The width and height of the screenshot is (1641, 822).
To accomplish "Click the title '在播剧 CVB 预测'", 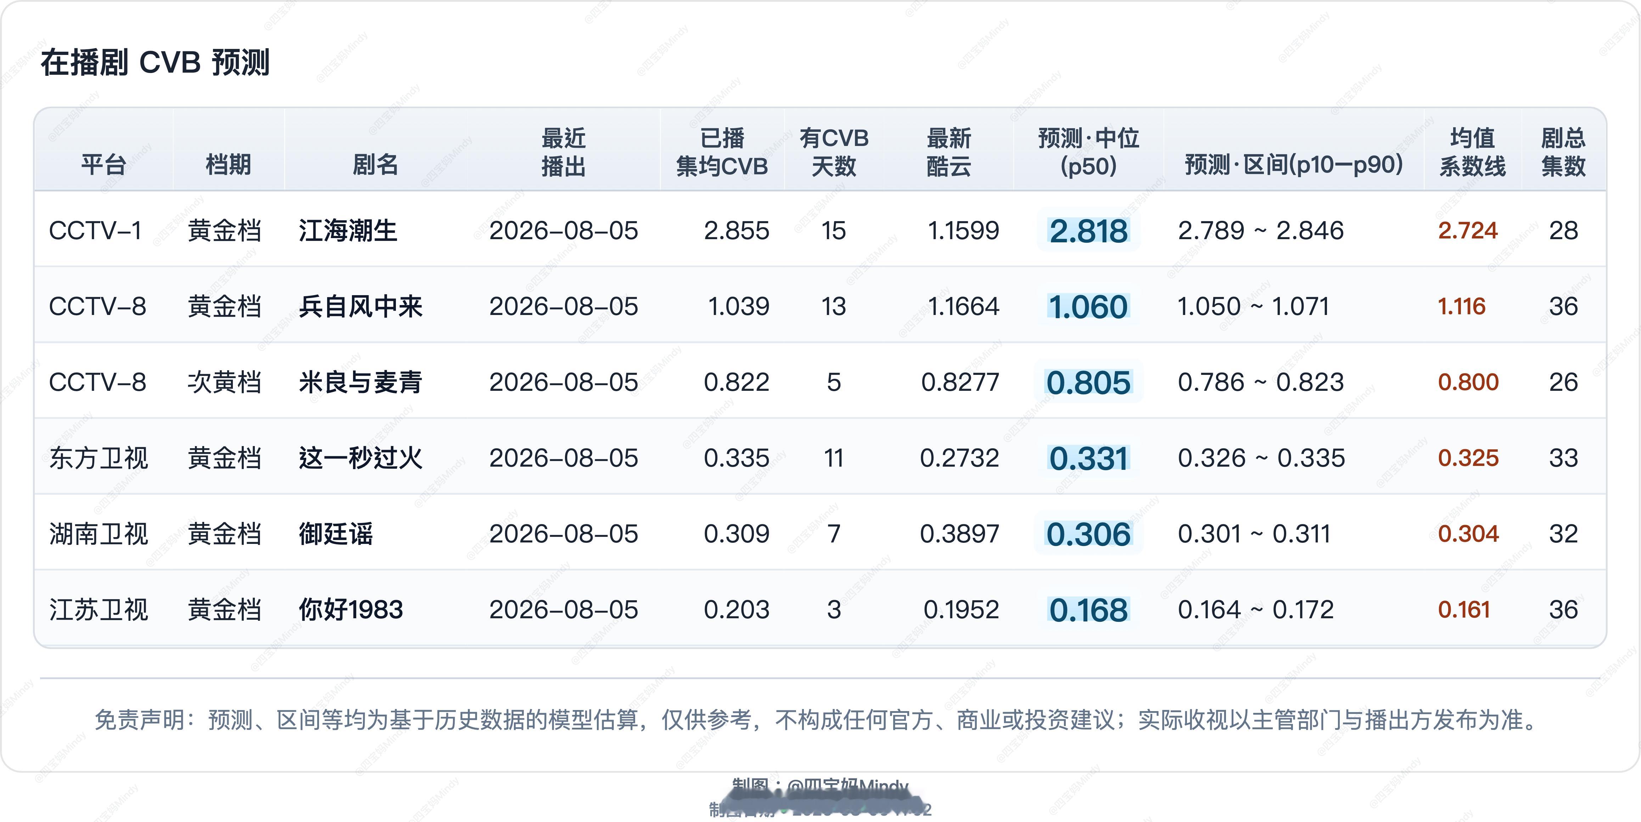I will 156,63.
